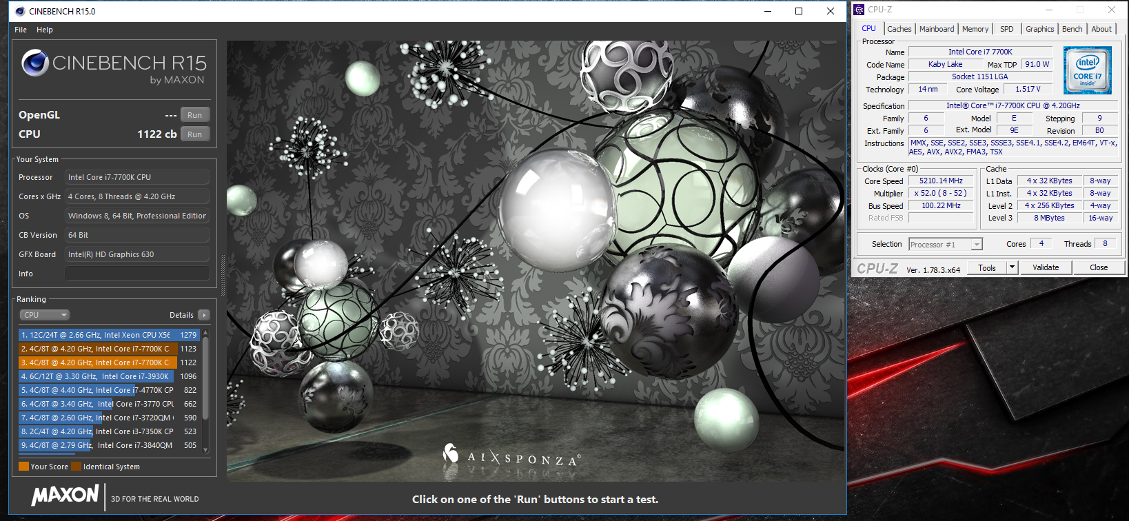Image resolution: width=1129 pixels, height=521 pixels.
Task: Select ranking row 7 Intel Core i7-3720QM
Action: click(109, 418)
